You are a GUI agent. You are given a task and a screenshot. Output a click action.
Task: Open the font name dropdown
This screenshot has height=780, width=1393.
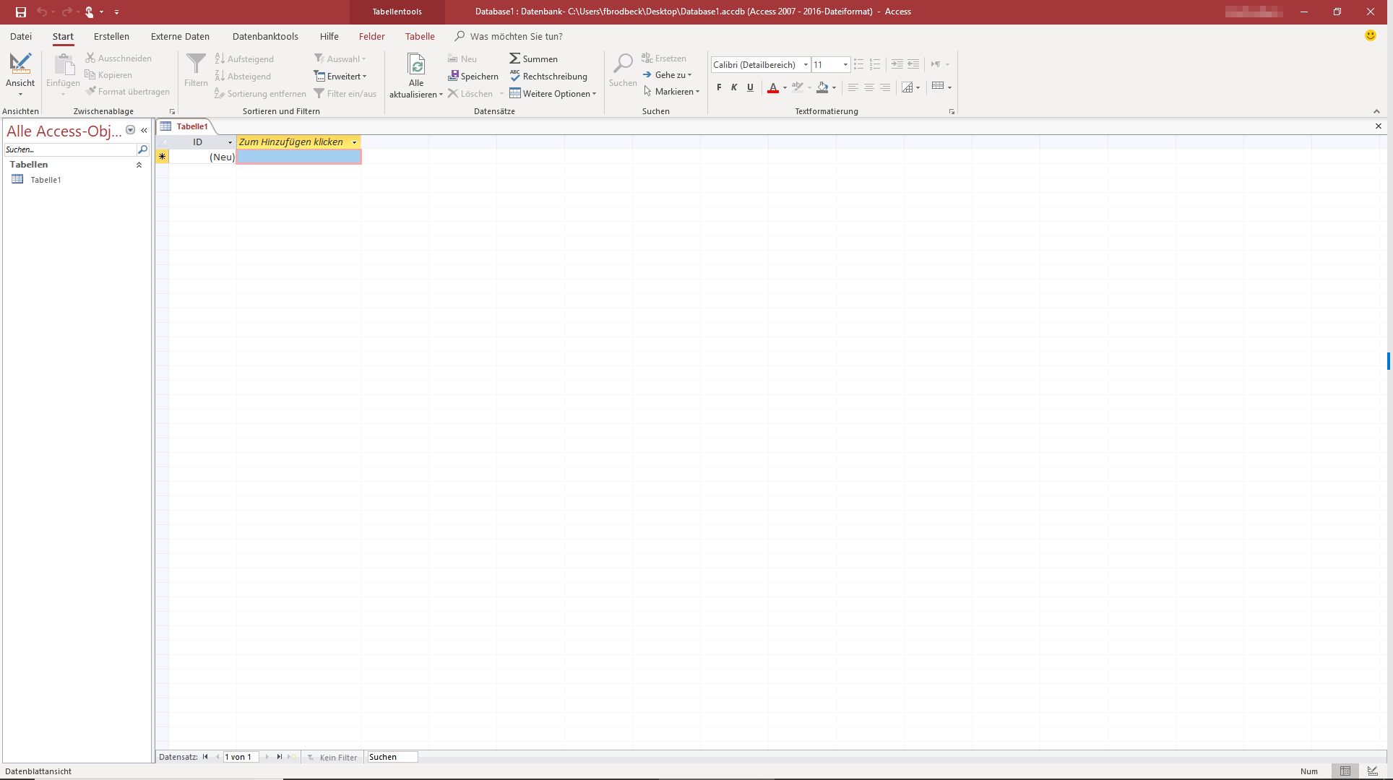[x=806, y=65]
